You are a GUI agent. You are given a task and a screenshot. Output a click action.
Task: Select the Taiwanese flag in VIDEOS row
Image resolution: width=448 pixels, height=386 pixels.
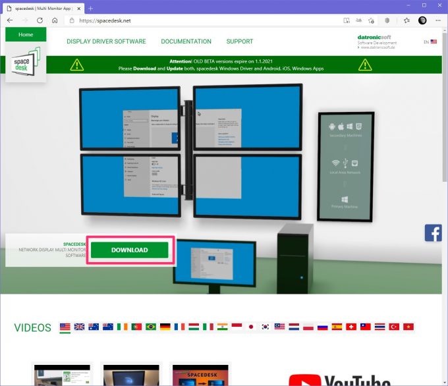[366, 327]
